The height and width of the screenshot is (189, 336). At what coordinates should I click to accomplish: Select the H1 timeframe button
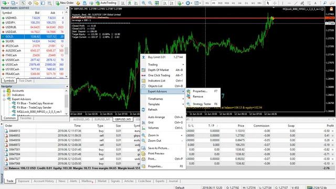coord(233,3)
